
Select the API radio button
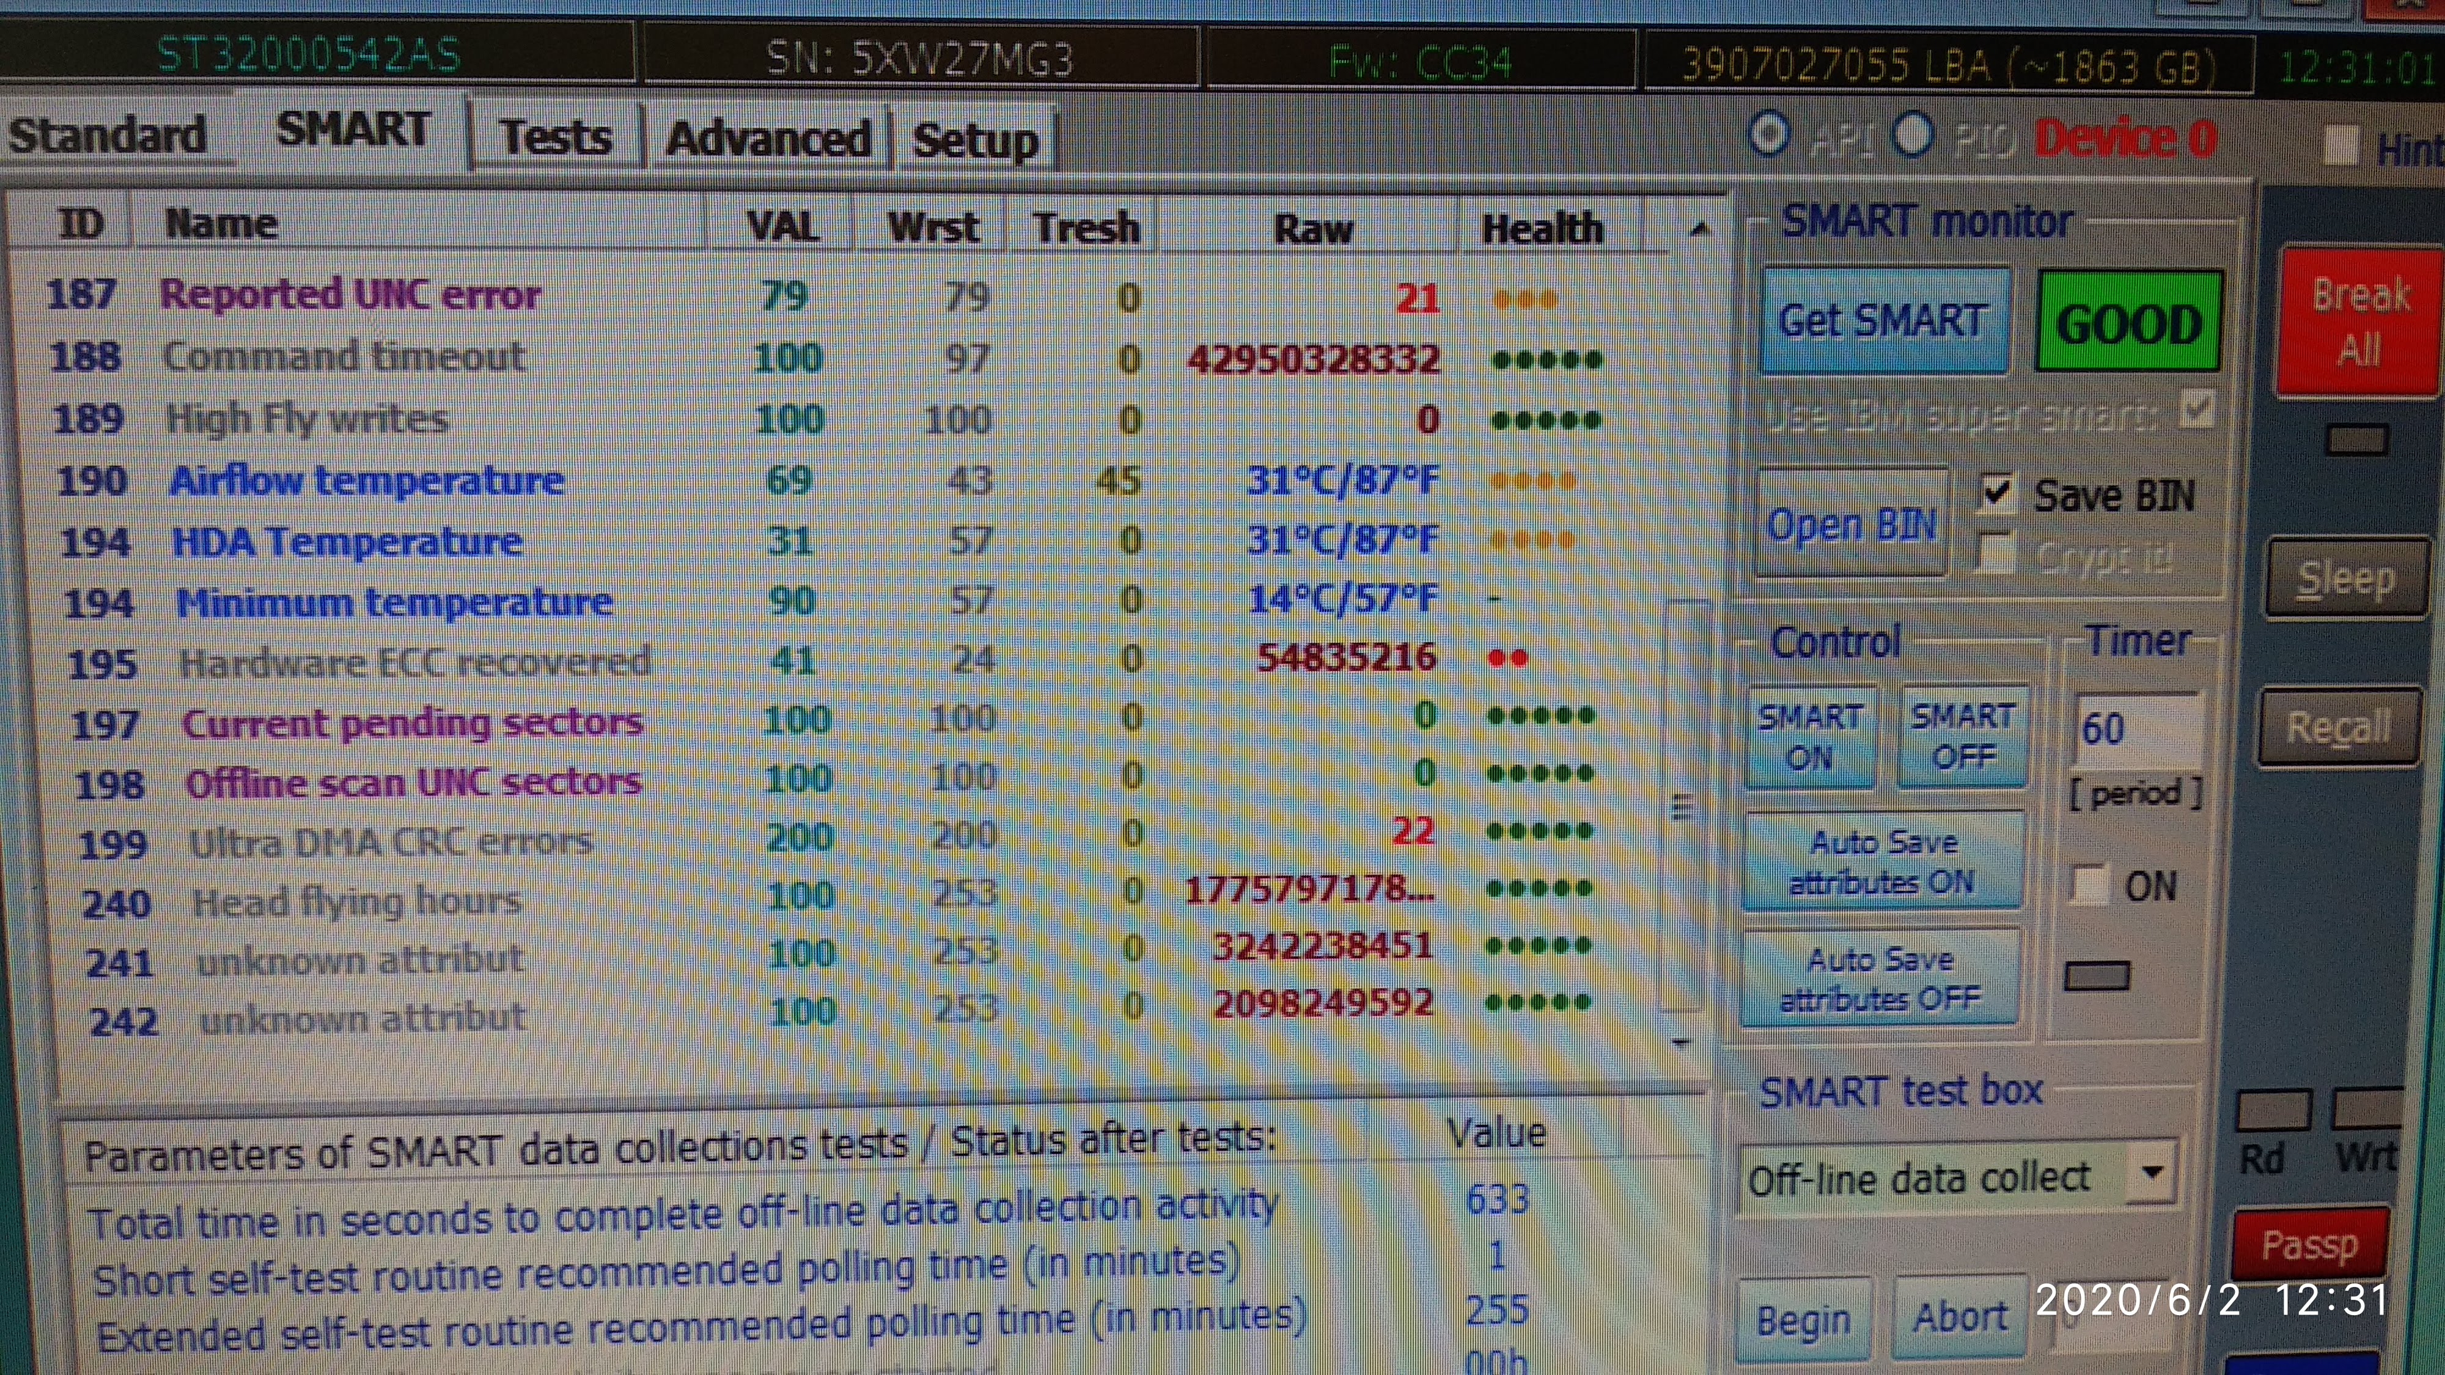pyautogui.click(x=1769, y=134)
